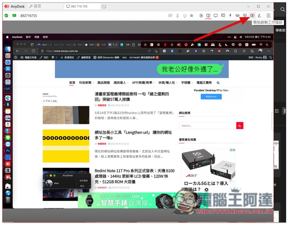Open App Store in the remote Dock

click(x=8, y=69)
